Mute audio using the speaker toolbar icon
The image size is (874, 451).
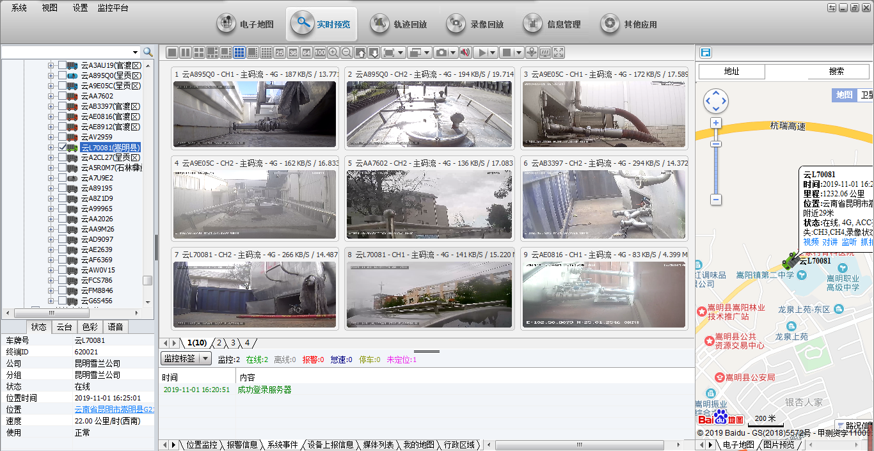click(465, 52)
